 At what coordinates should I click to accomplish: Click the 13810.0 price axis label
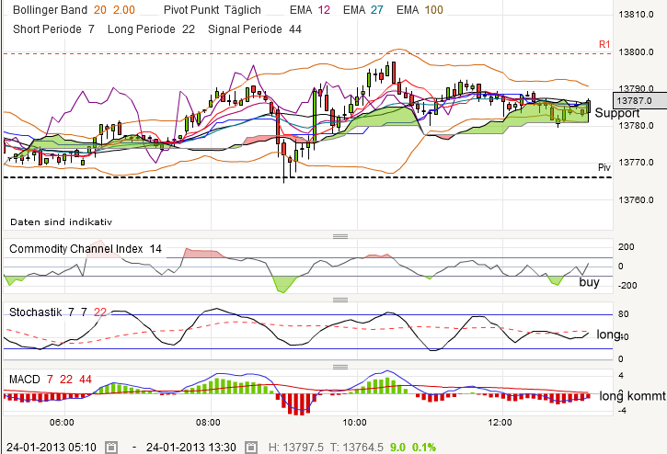point(636,15)
